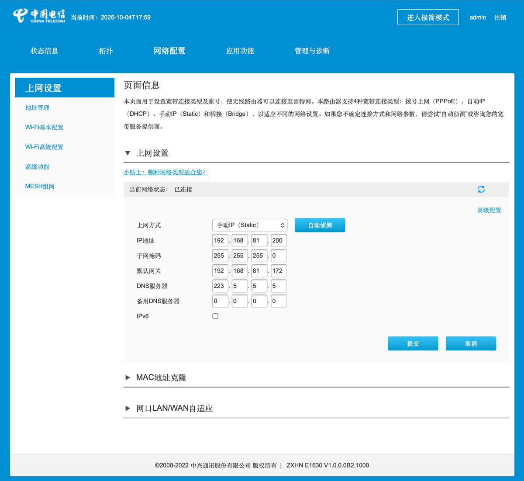Screen dimensions: 524x481
Task: Click the DNS服务器 last octet field
Action: pyautogui.click(x=279, y=286)
